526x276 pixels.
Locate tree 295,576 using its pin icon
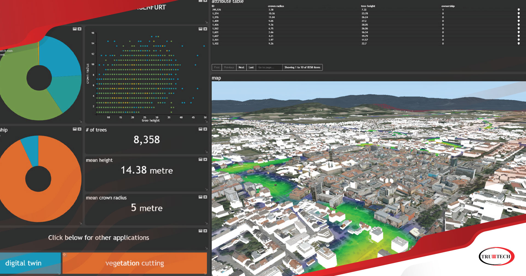pyautogui.click(x=519, y=10)
